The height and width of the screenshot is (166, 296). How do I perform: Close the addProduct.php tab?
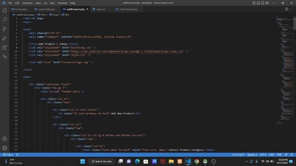(x=87, y=9)
